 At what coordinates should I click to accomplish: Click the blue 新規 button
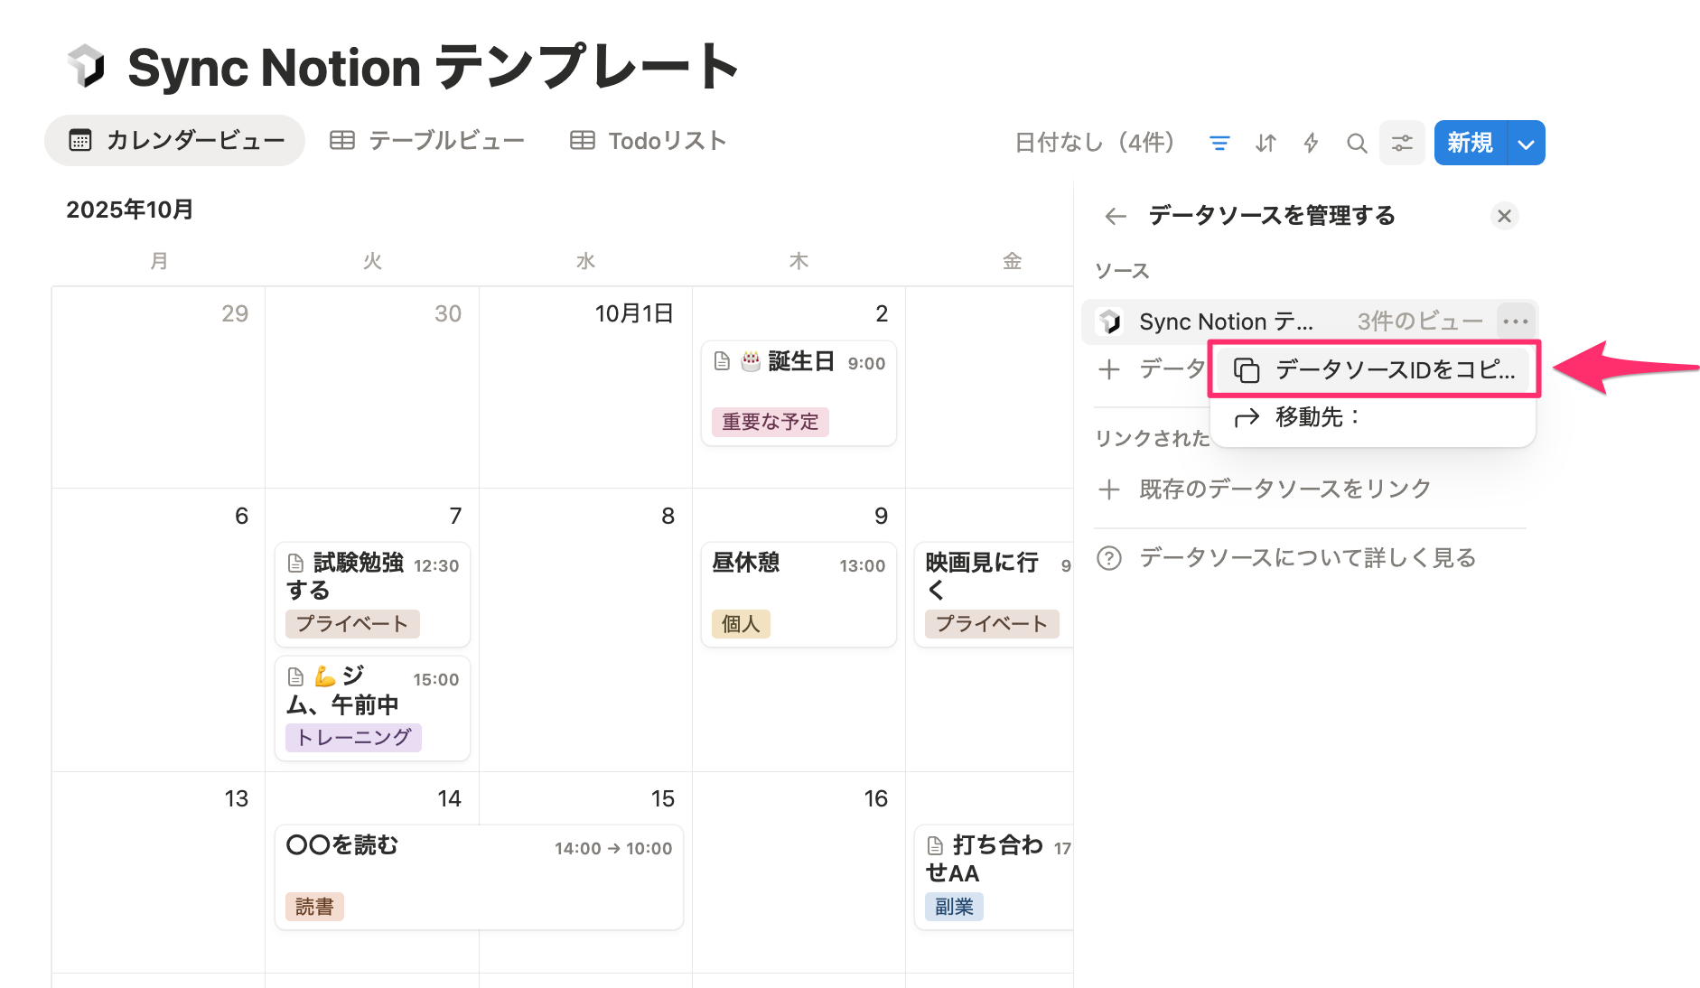point(1470,143)
